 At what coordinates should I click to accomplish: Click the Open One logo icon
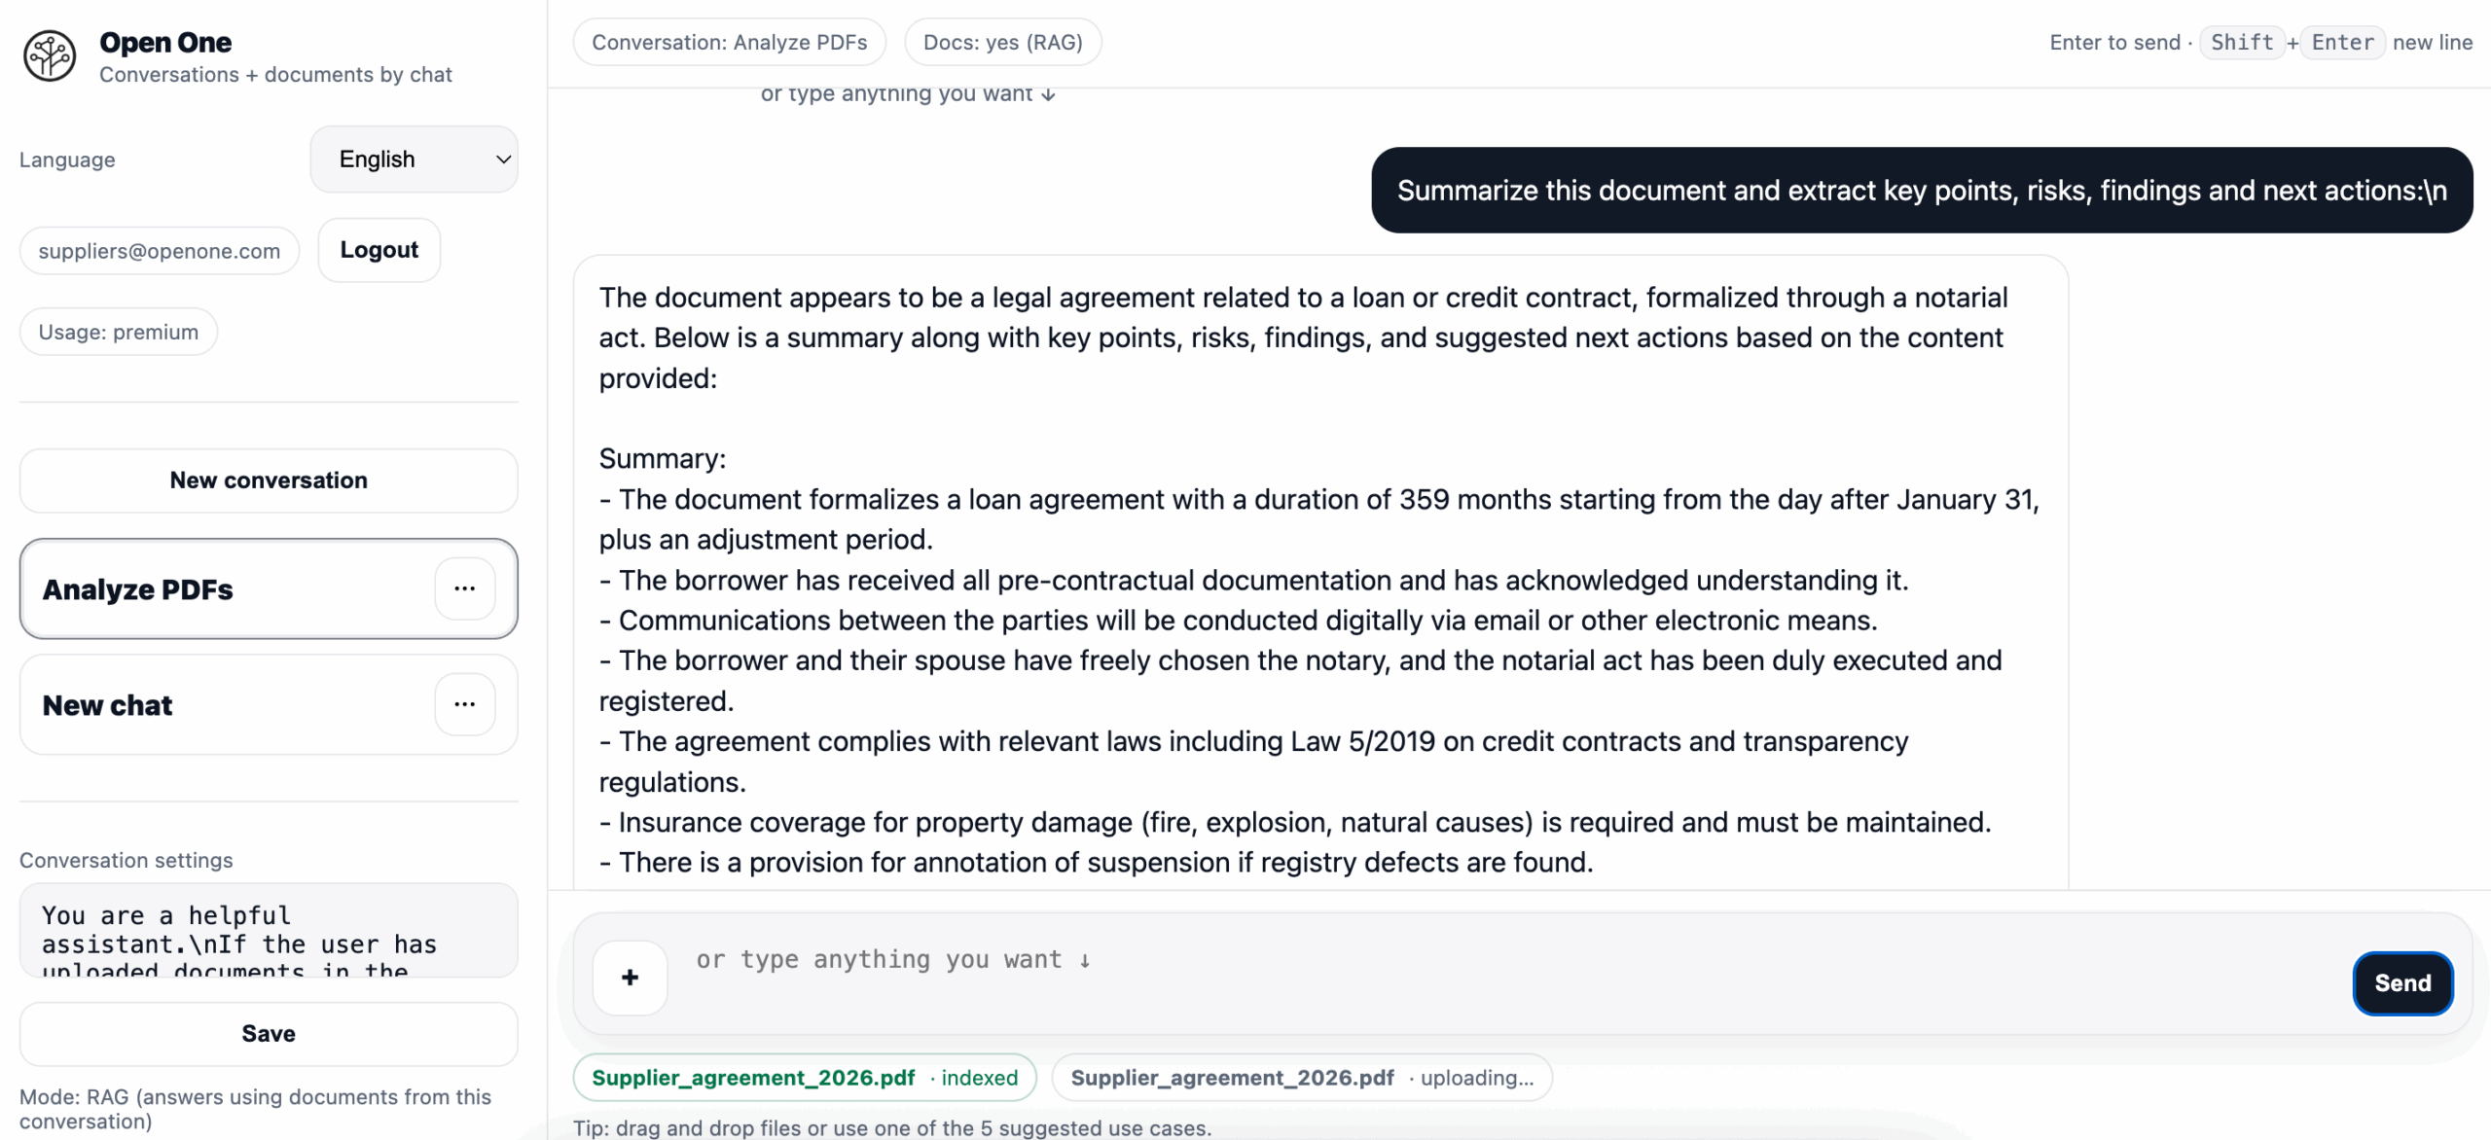pos(48,55)
